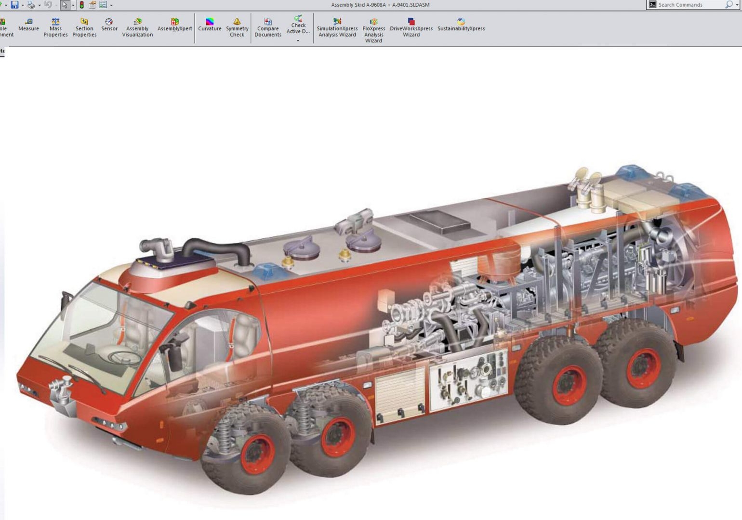742x520 pixels.
Task: Click the Print icon
Action: [x=31, y=5]
